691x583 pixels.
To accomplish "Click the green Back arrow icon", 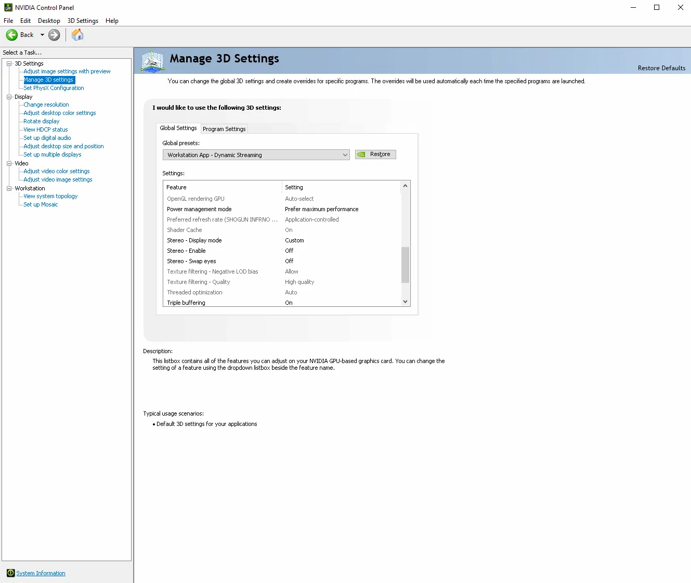I will [12, 35].
